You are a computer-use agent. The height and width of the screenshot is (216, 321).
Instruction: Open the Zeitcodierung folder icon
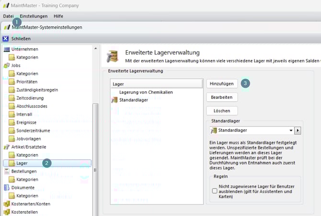12,98
